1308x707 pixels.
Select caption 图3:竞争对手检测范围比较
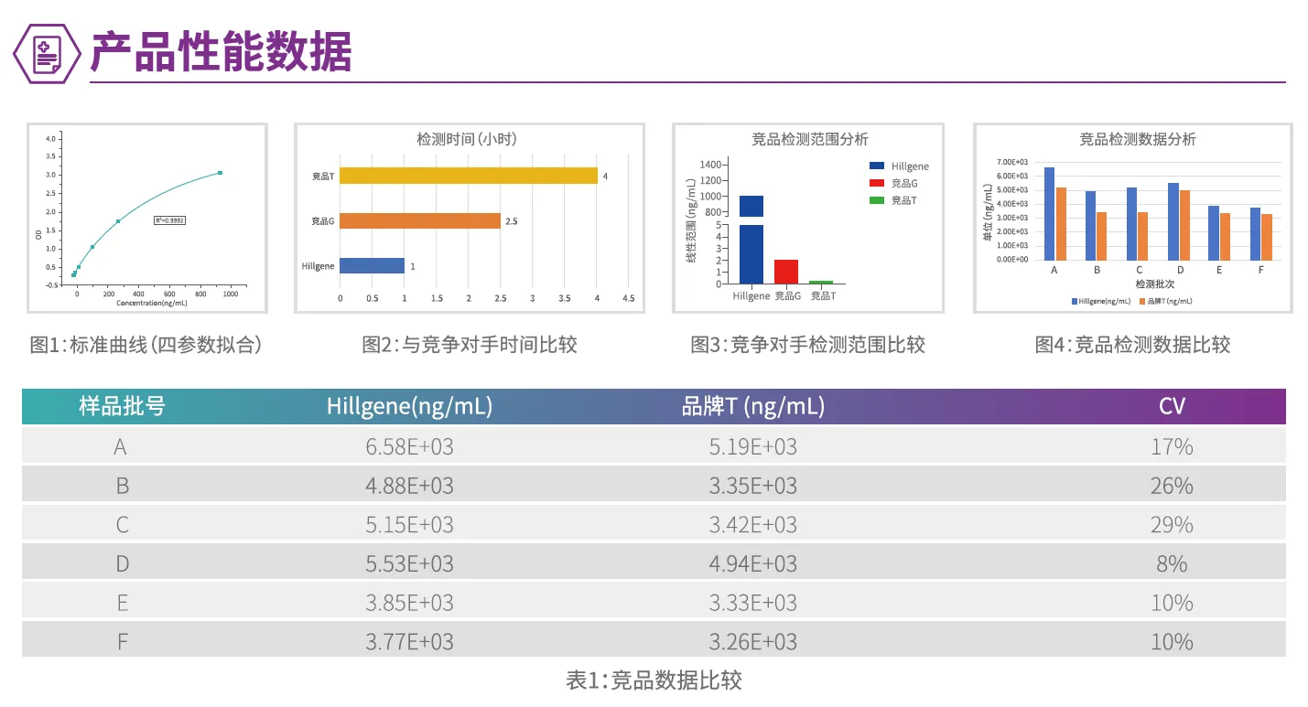(x=808, y=344)
